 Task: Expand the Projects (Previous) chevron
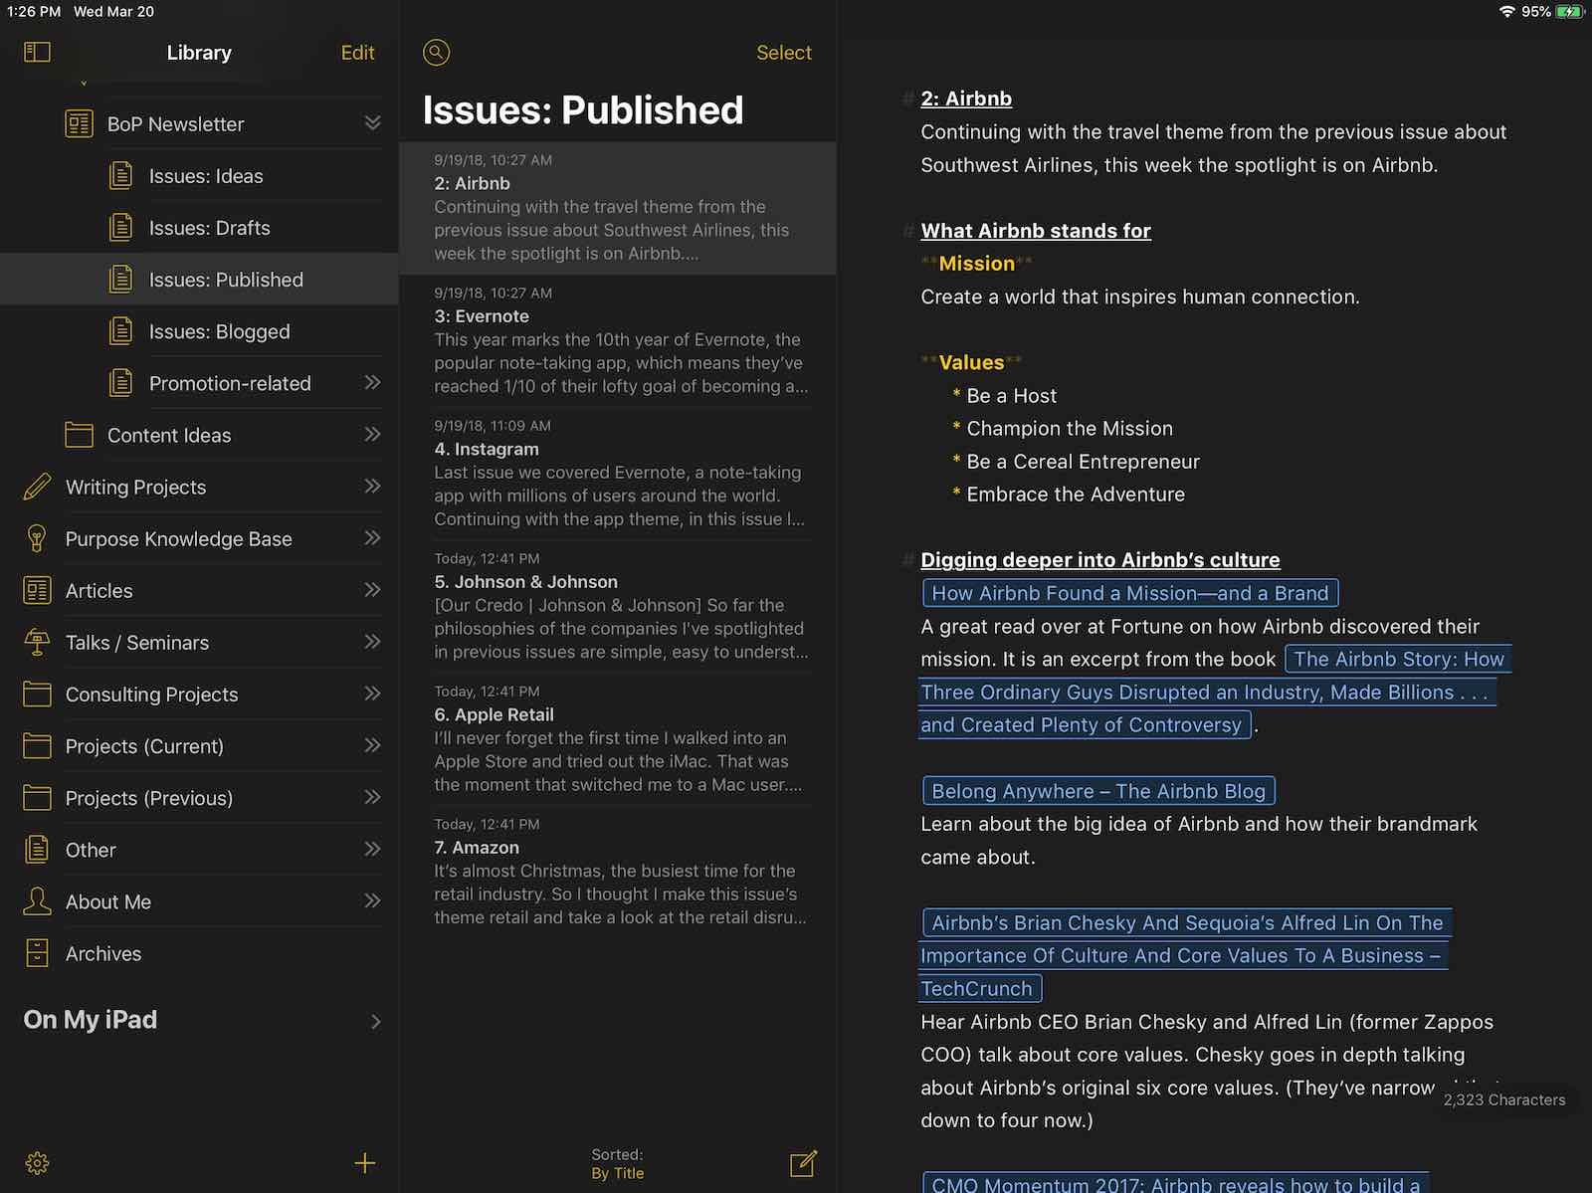point(373,796)
